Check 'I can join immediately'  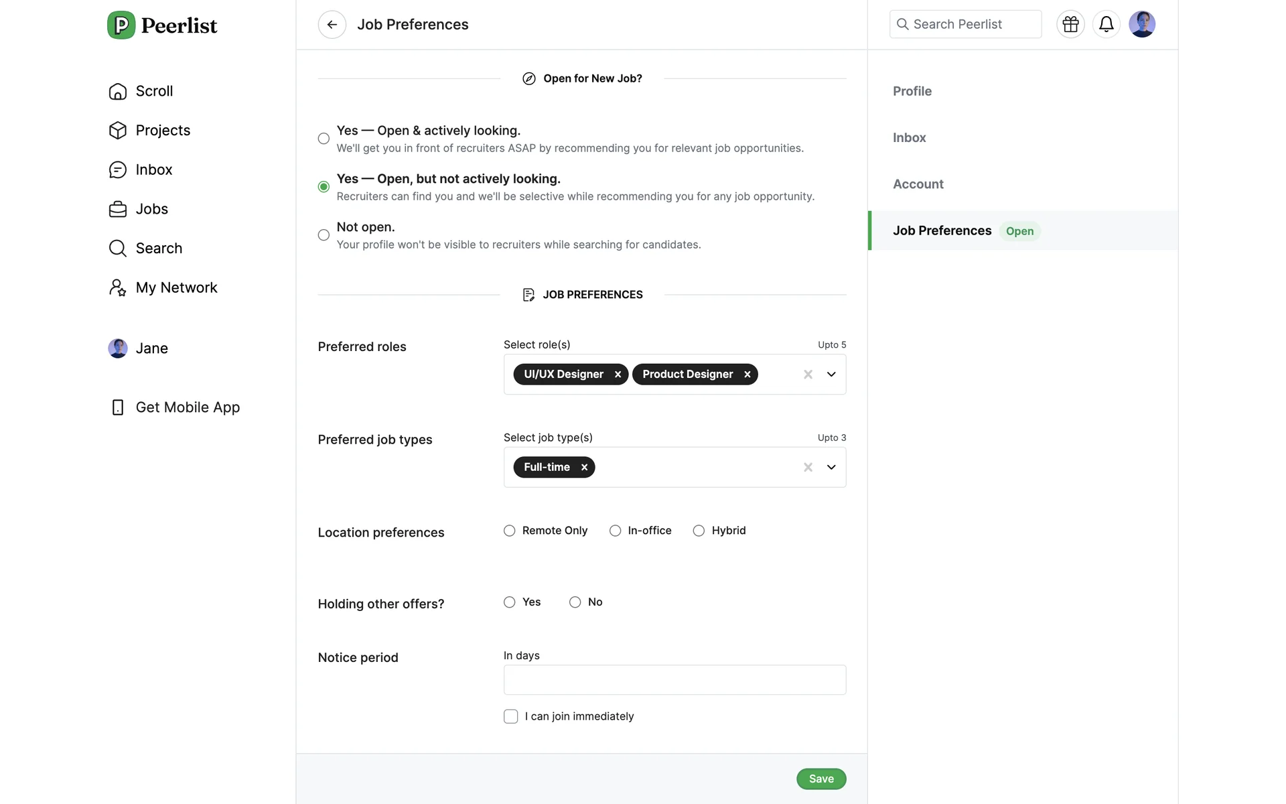[x=511, y=717]
